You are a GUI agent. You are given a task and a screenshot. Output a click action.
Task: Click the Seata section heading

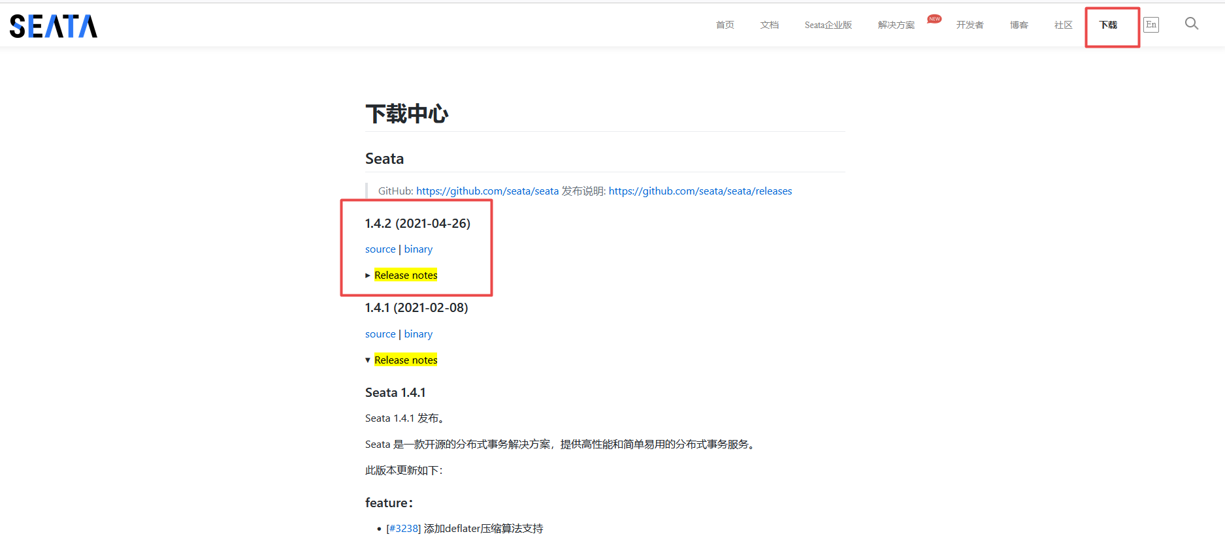coord(384,159)
